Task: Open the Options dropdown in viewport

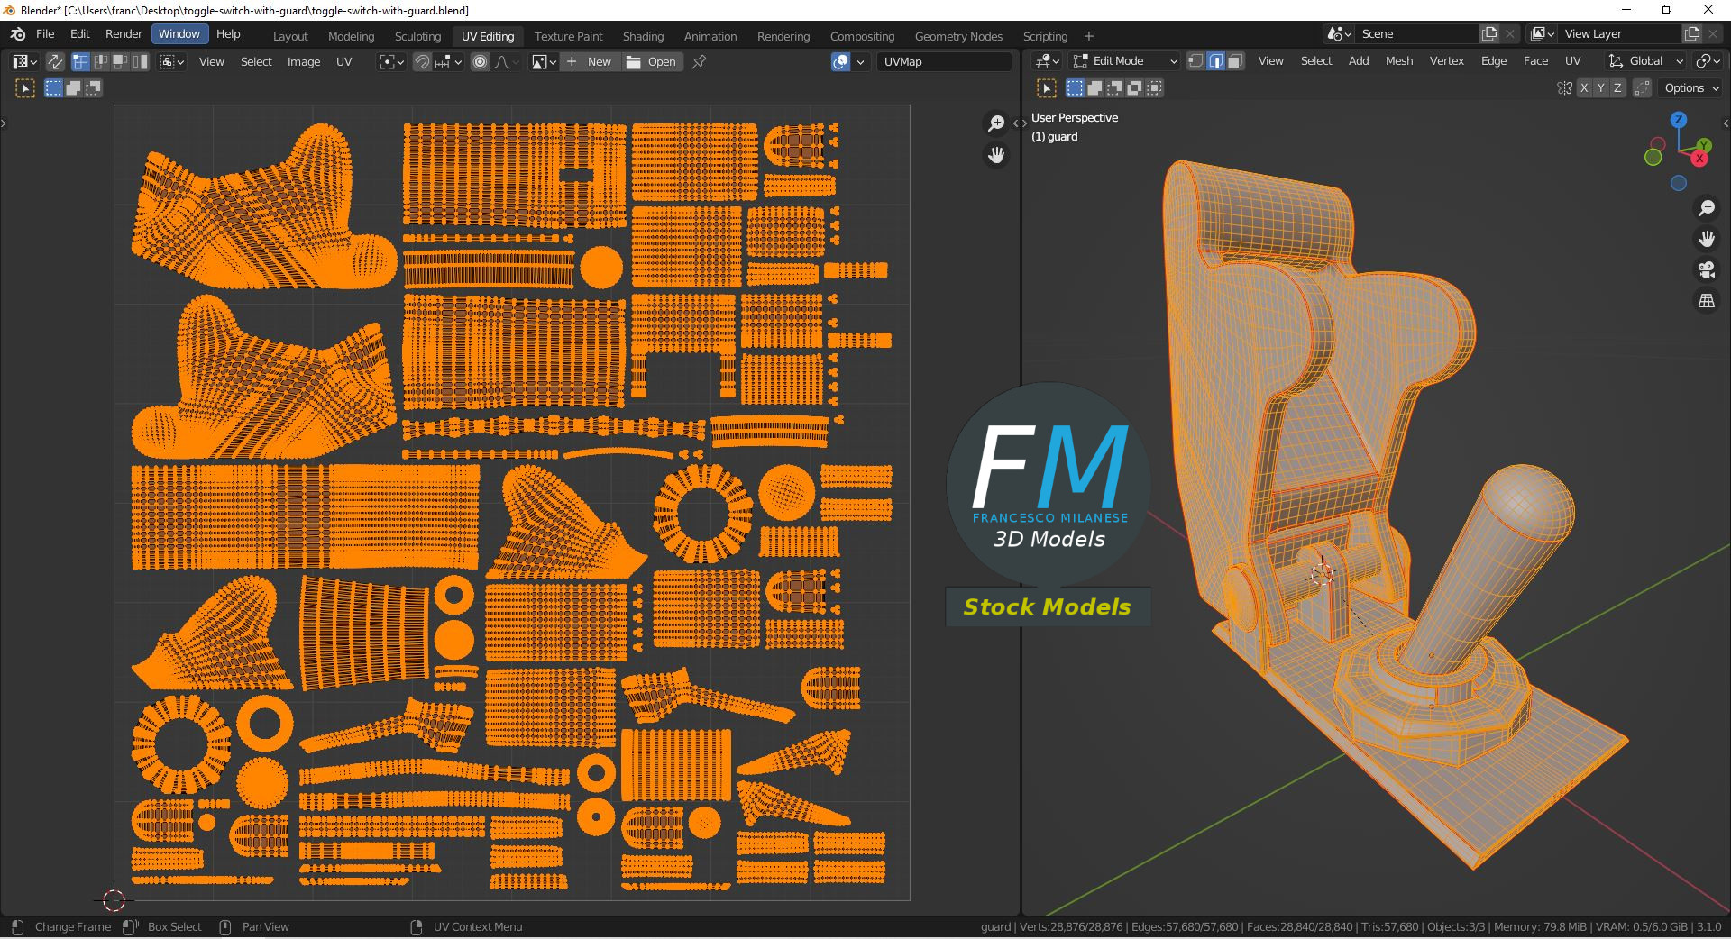Action: click(1691, 88)
